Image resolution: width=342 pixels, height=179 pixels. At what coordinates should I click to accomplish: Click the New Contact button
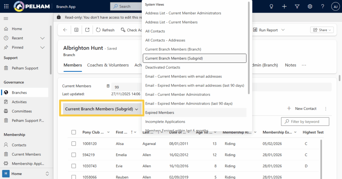coord(302,108)
